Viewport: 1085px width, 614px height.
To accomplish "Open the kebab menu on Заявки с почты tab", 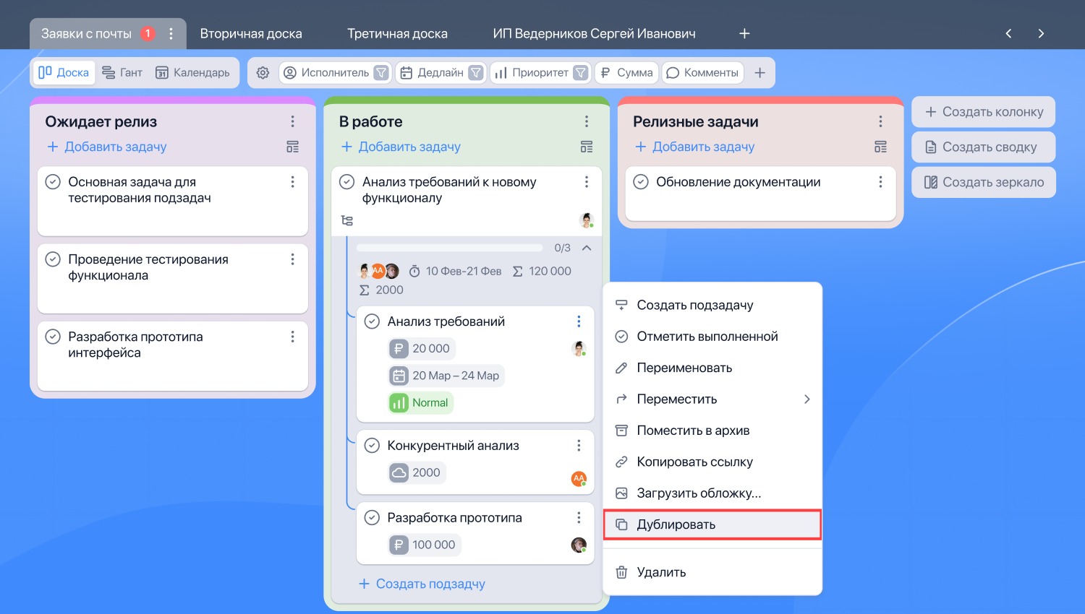I will (x=171, y=33).
